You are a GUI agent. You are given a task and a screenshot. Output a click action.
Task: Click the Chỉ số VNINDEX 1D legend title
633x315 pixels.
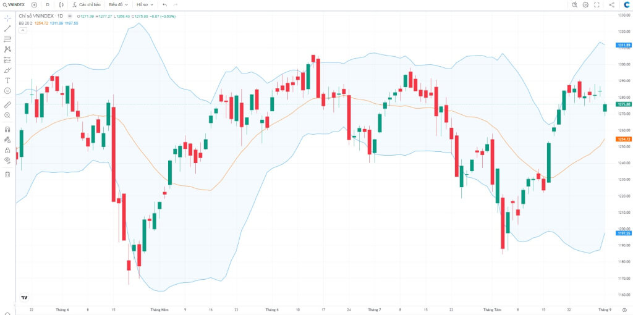click(x=41, y=16)
